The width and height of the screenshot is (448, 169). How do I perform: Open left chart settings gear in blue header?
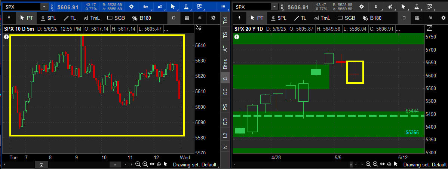click(131, 7)
